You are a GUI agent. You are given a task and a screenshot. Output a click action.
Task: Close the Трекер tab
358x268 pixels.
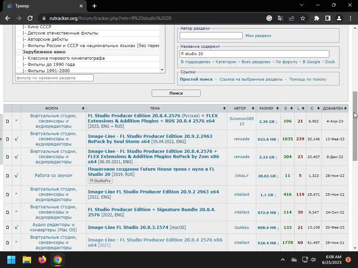pyautogui.click(x=81, y=6)
